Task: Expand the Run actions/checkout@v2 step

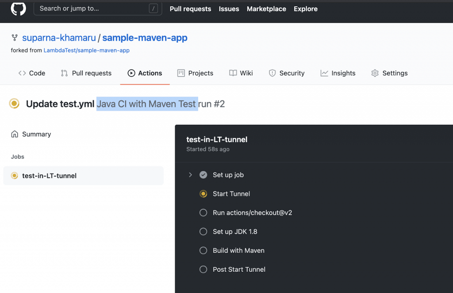Action: 252,212
